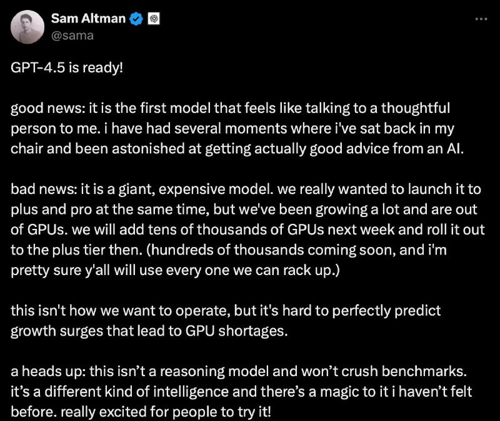This screenshot has height=421, width=500.
Task: Click the line starting "this isn't how we want"
Action: point(224,312)
